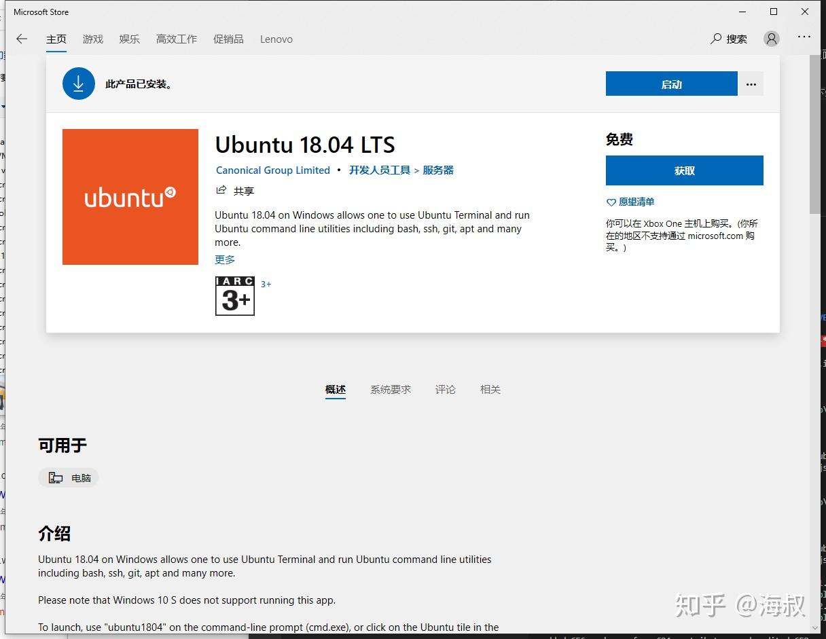
Task: Click the IARC 3+ age rating badge
Action: [234, 295]
